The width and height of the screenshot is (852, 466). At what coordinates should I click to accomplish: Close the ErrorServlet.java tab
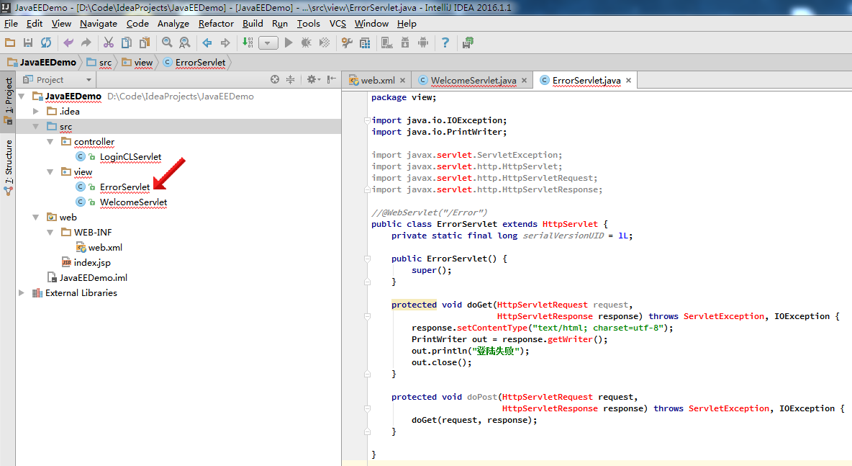pos(628,80)
